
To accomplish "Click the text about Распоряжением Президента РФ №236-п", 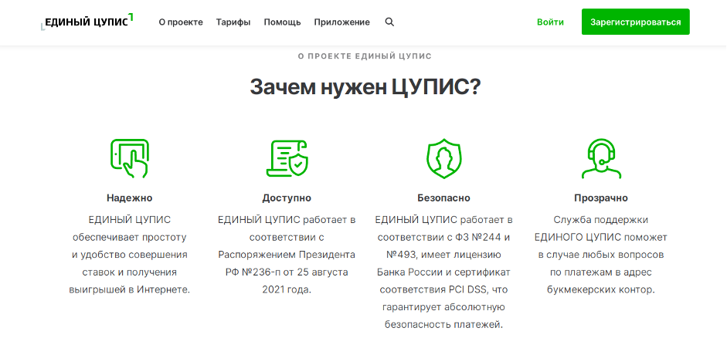I will coord(287,254).
